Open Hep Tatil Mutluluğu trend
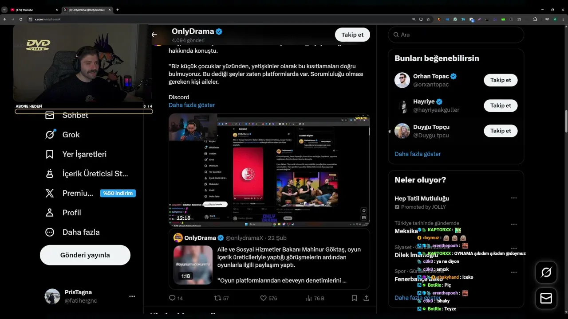Image resolution: width=568 pixels, height=319 pixels. 422,198
